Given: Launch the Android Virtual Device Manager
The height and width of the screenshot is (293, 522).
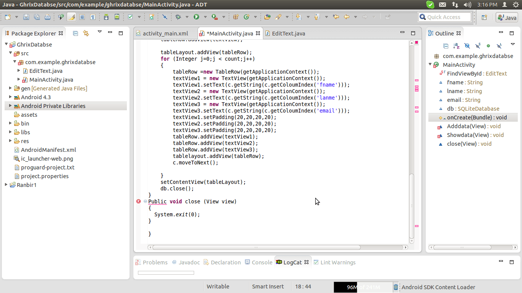Looking at the screenshot, I should (117, 17).
